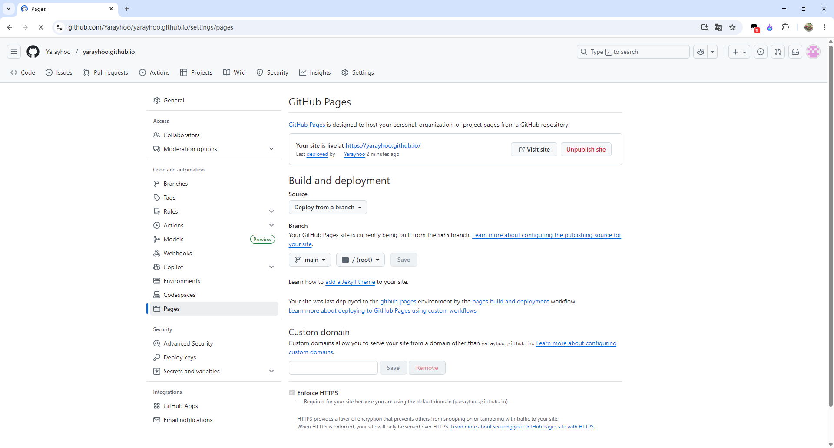Go back to previous page
The width and height of the screenshot is (834, 448).
(x=10, y=27)
